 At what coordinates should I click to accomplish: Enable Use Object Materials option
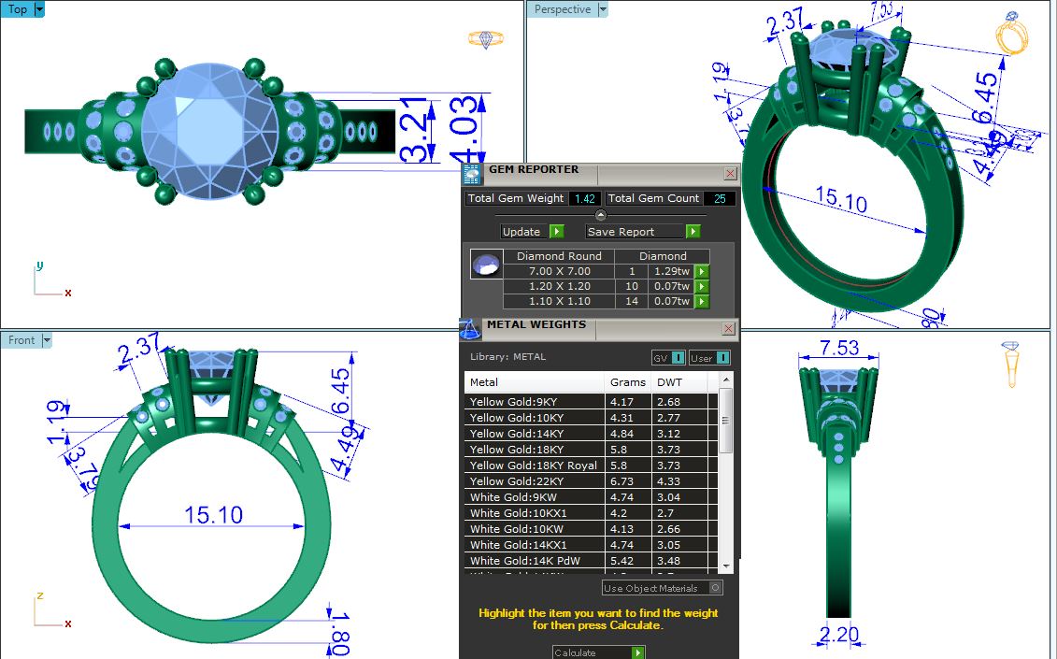[715, 588]
